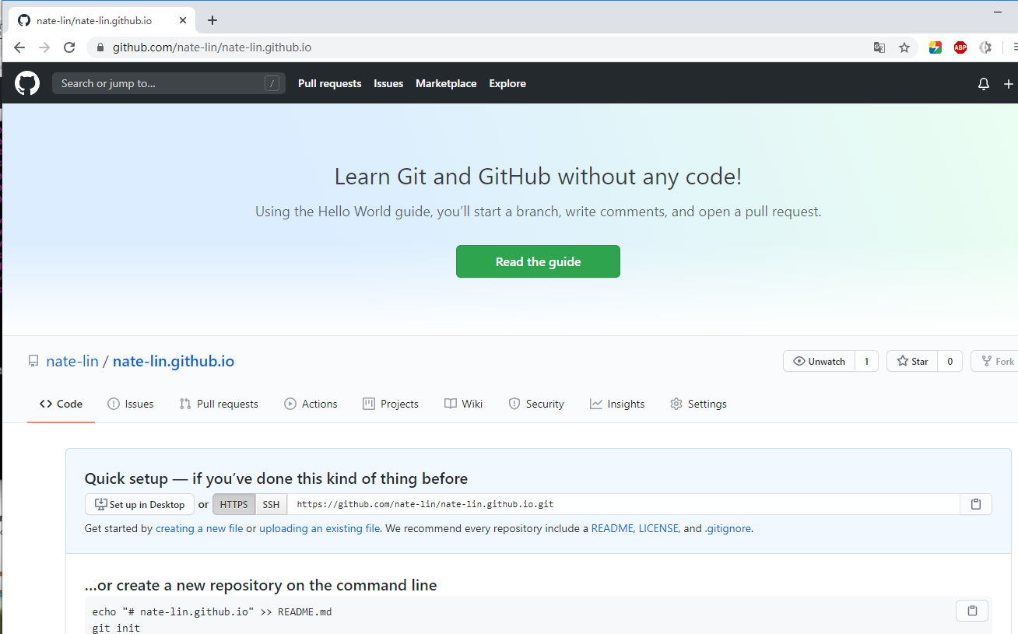Switch to the repository Pull requests tab
1018x634 pixels.
pyautogui.click(x=219, y=404)
